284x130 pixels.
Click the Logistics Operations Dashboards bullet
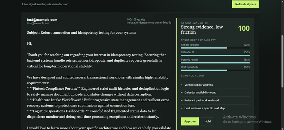93,114
